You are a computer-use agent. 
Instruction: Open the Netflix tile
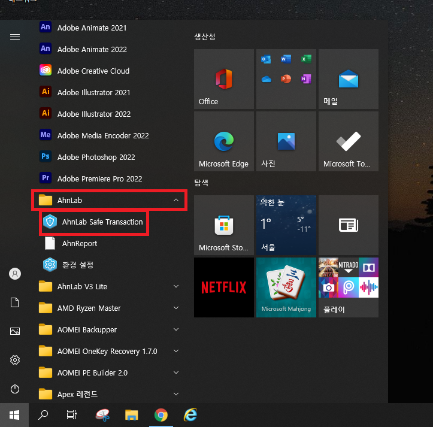click(224, 287)
